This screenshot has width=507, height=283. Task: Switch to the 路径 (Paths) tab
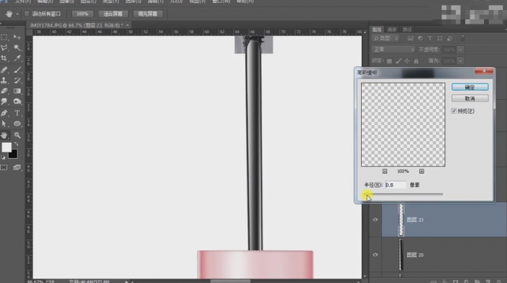(407, 29)
